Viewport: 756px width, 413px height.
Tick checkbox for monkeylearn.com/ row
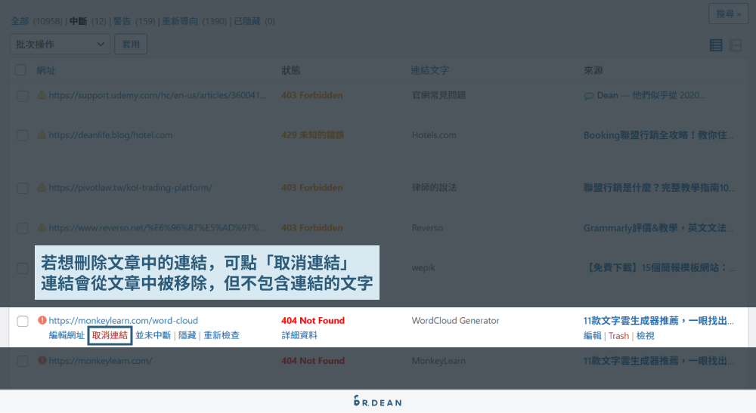23,361
